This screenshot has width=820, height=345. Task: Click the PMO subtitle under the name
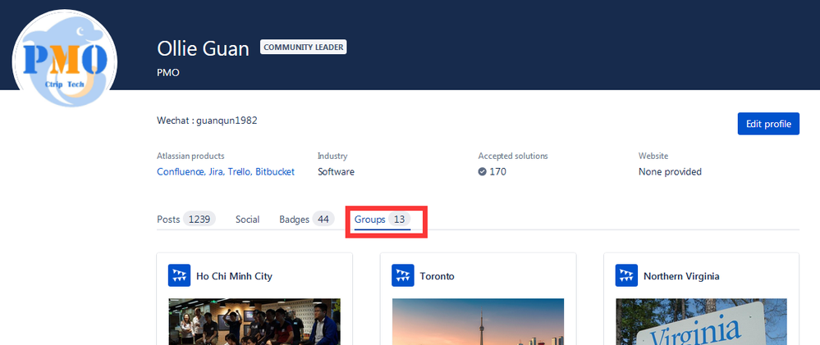point(168,73)
